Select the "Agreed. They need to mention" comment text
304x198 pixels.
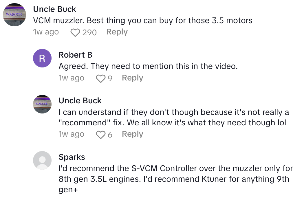(x=148, y=66)
